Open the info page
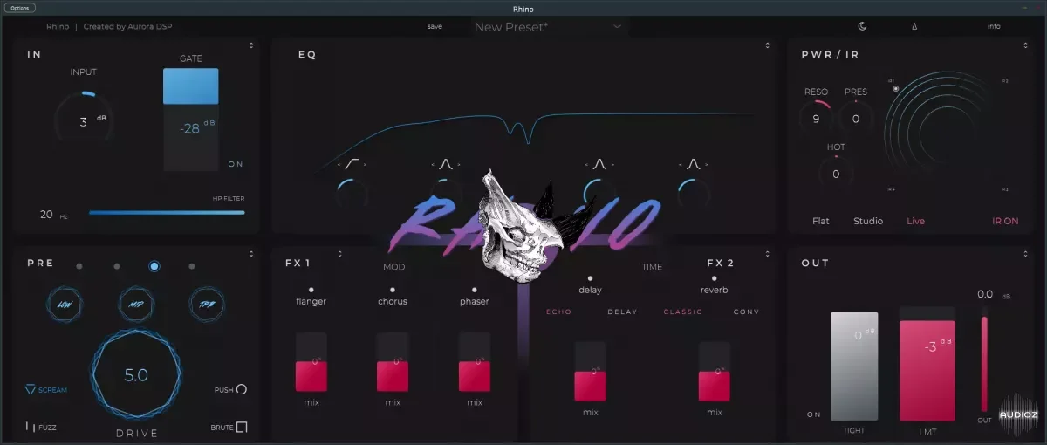This screenshot has width=1047, height=445. tap(994, 26)
